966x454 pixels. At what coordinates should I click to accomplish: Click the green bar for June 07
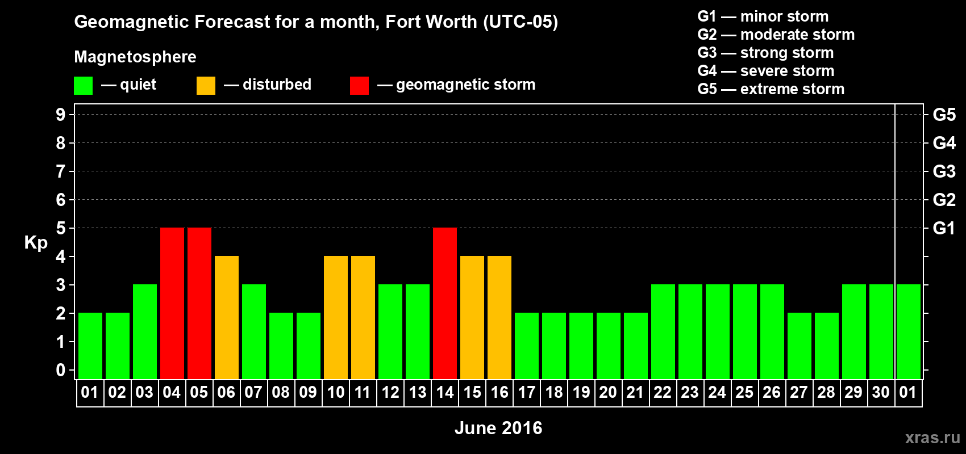254,331
